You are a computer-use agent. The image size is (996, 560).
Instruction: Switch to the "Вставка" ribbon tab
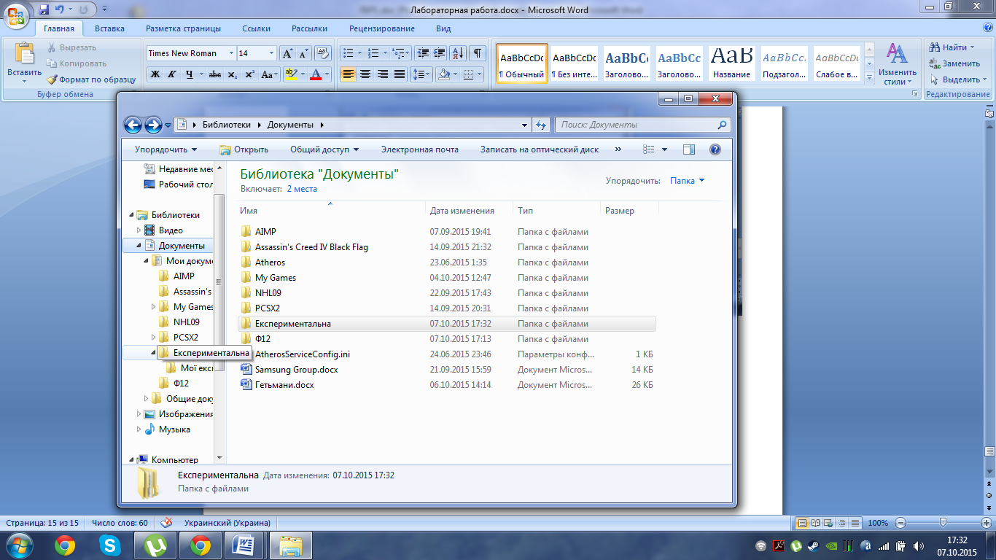pos(109,28)
